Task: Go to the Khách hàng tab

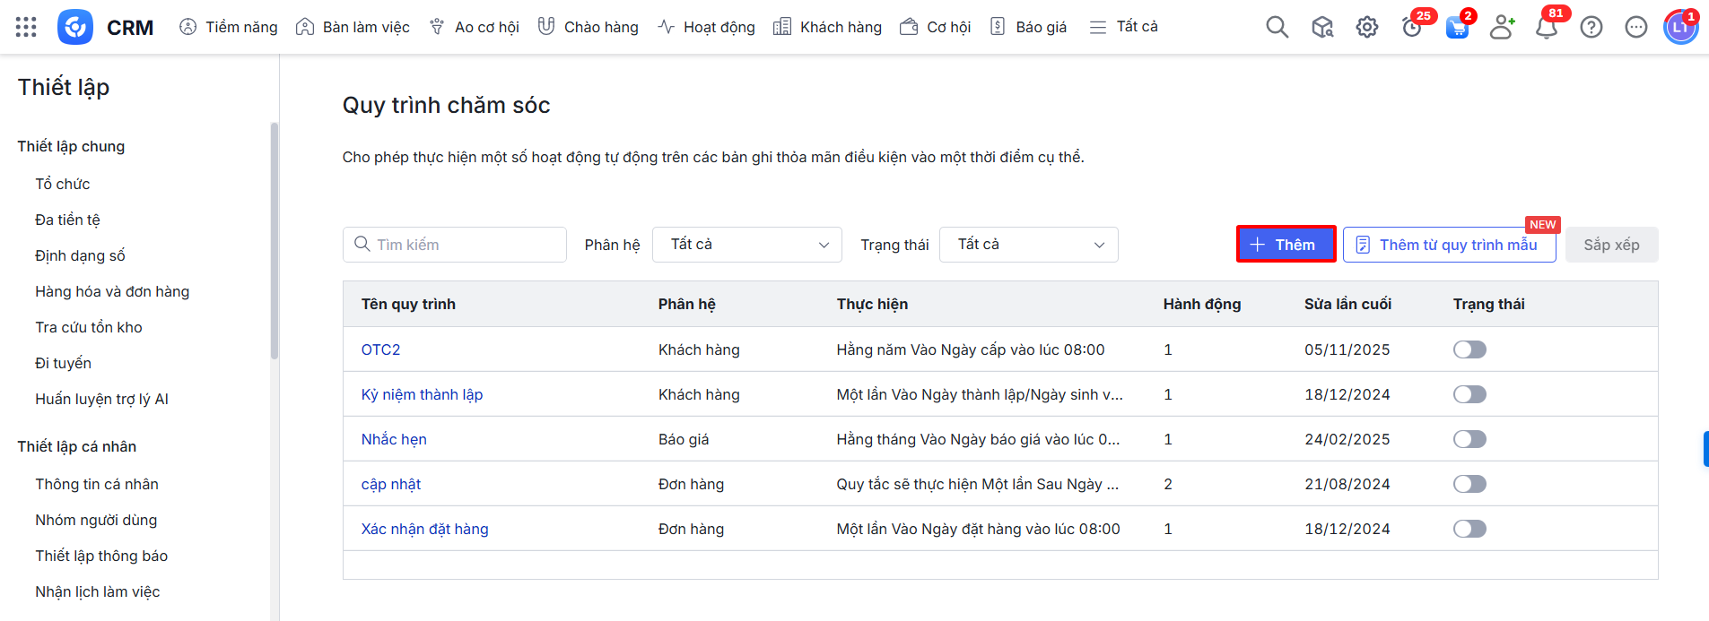Action: click(x=827, y=27)
